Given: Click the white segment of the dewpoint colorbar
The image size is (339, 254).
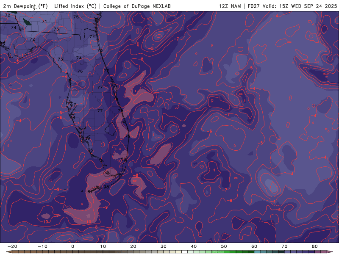Looking at the screenshot, I should (x=185, y=252).
